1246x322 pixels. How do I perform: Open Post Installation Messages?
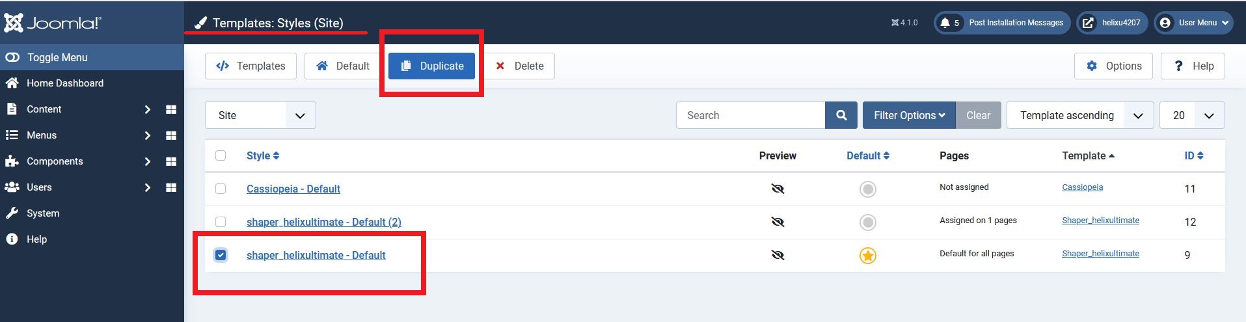click(1002, 23)
